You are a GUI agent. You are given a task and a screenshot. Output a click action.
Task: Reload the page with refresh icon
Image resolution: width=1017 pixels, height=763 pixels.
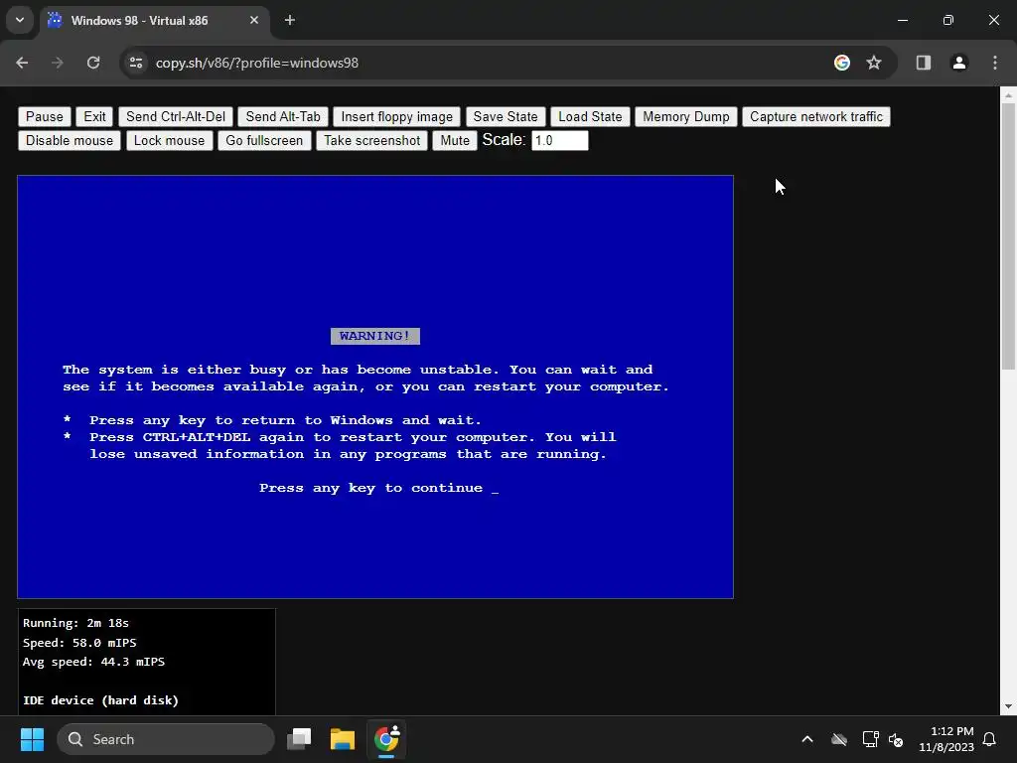click(x=93, y=63)
